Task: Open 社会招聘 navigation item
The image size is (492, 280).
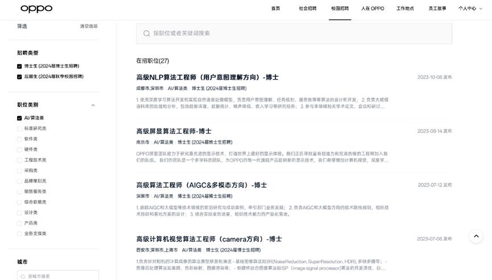Action: pos(308,9)
